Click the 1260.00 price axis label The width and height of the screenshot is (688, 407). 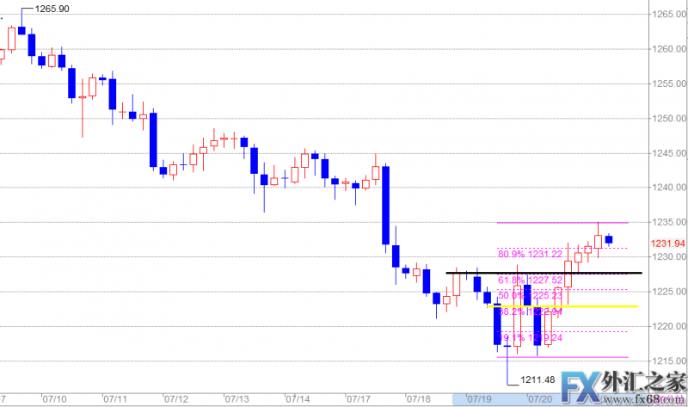pos(669,49)
